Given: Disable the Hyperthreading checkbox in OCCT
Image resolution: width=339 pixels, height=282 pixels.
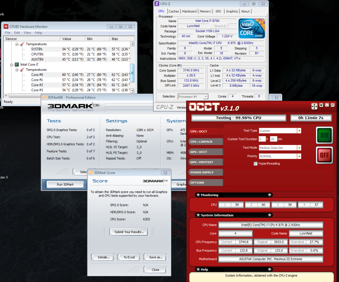Looking at the screenshot, I should tap(255, 164).
